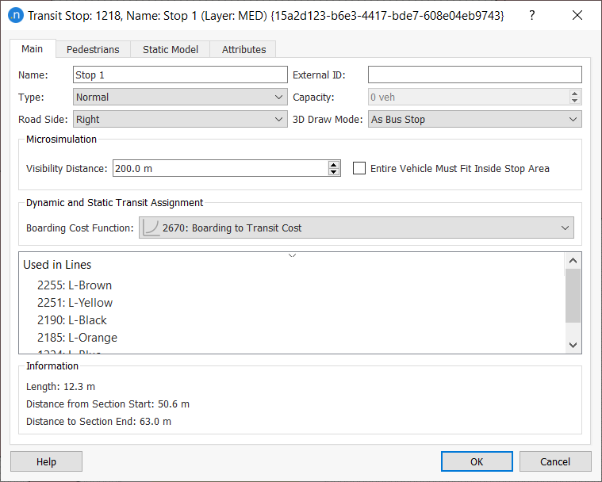
Task: Click the cost function curve icon
Action: tap(151, 228)
